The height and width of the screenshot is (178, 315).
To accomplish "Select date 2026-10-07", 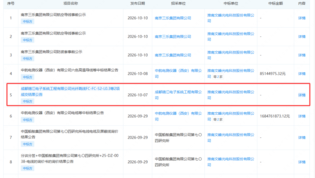I will (x=138, y=95).
